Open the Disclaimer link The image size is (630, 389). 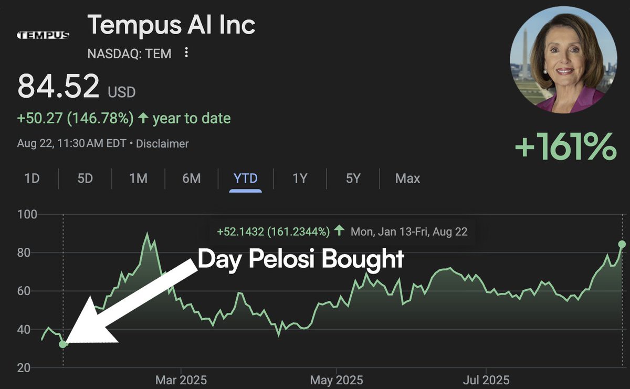tap(162, 143)
